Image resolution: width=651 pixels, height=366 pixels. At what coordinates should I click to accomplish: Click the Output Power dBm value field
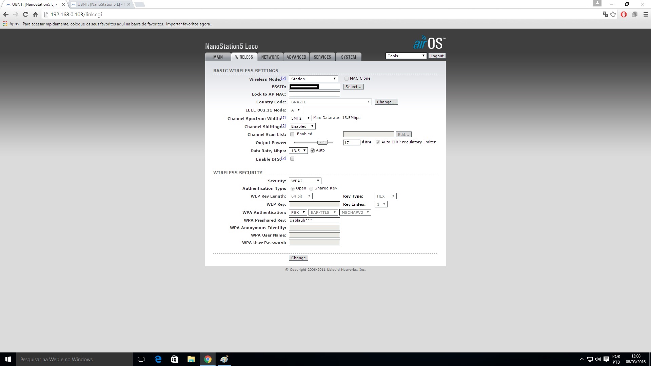pyautogui.click(x=352, y=142)
